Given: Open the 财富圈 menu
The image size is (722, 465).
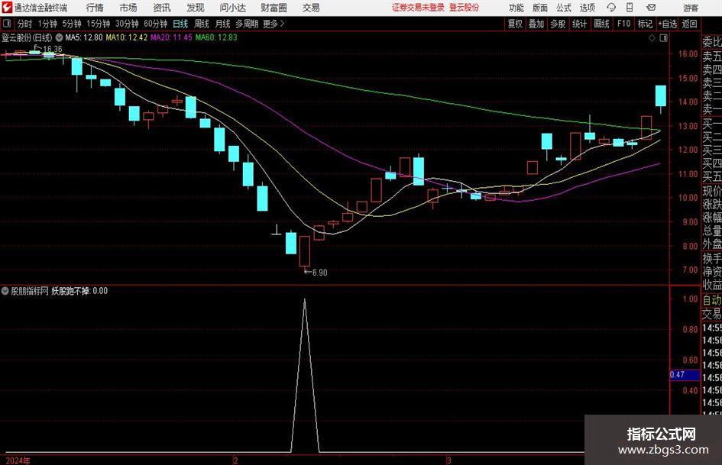Looking at the screenshot, I should click(x=274, y=8).
